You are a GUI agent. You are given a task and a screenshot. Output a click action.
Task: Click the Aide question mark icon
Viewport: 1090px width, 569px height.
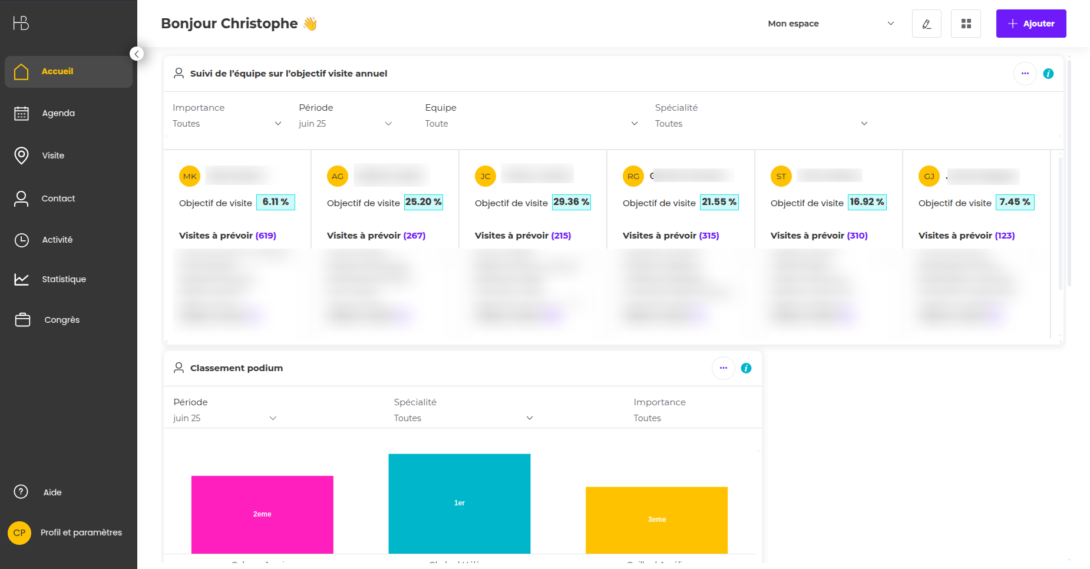click(21, 492)
